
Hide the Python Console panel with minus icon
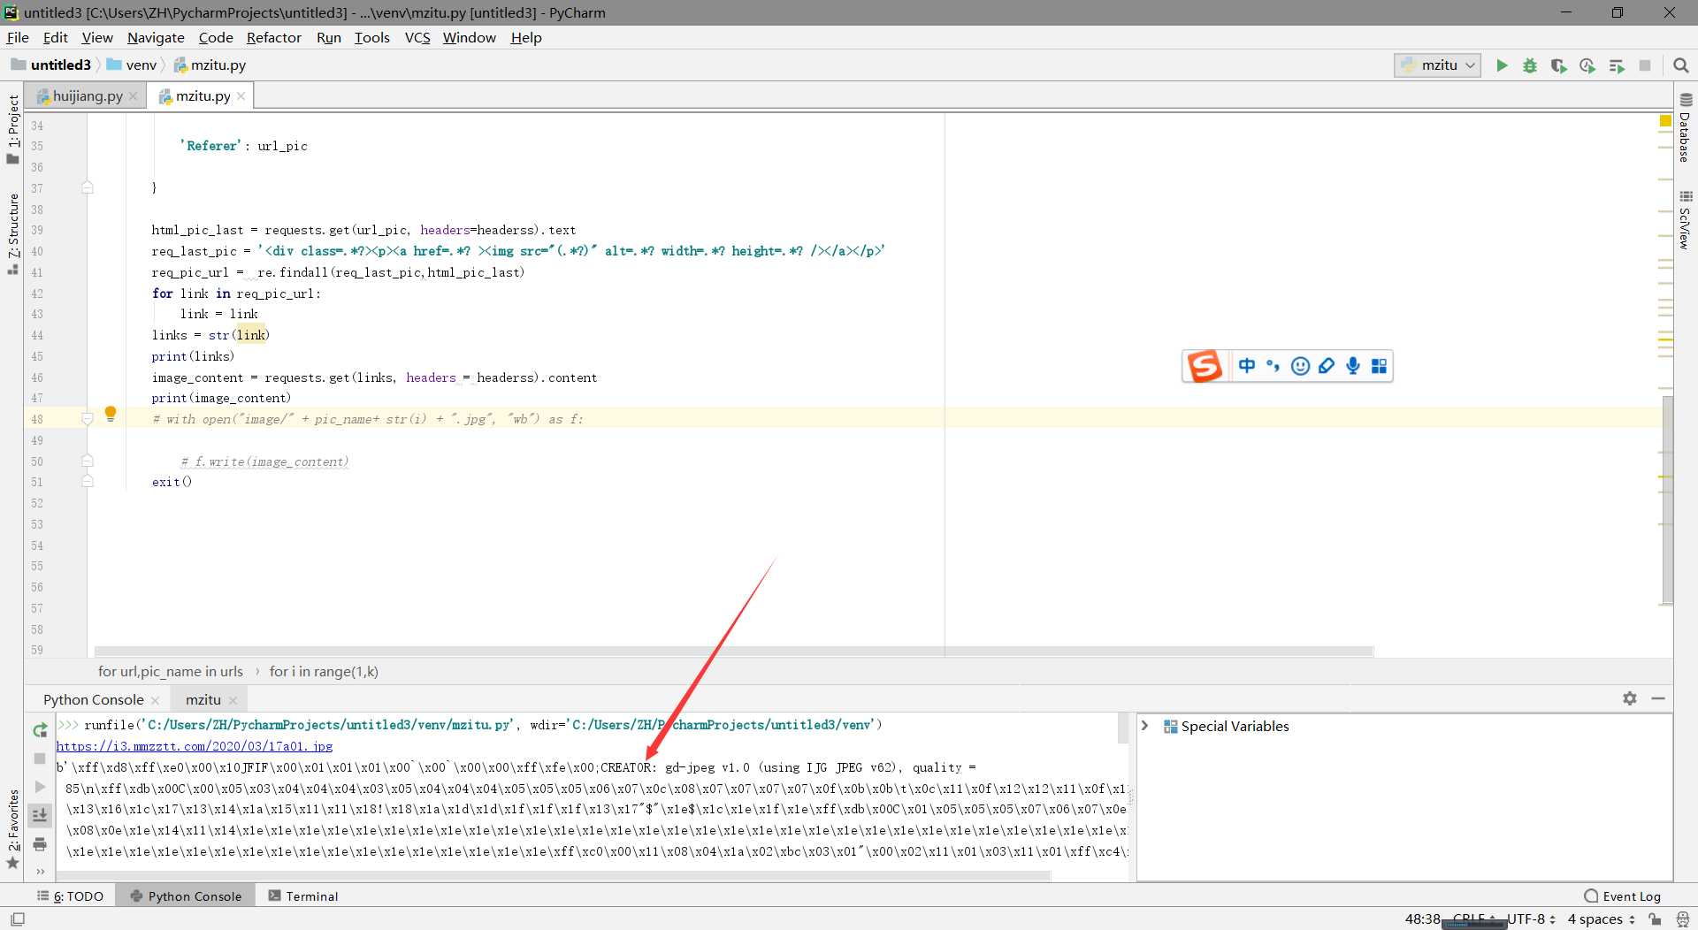coord(1658,698)
